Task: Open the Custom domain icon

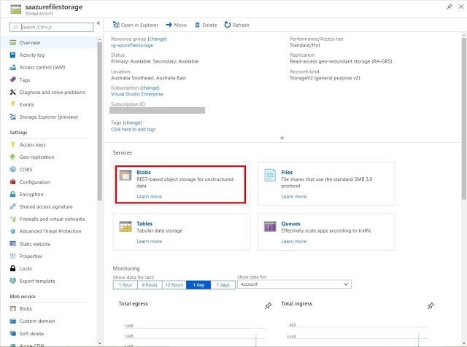Action: 12,321
